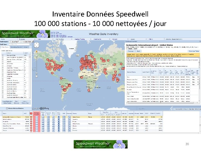Zoom out with the map minus button

pyautogui.click(x=37, y=76)
